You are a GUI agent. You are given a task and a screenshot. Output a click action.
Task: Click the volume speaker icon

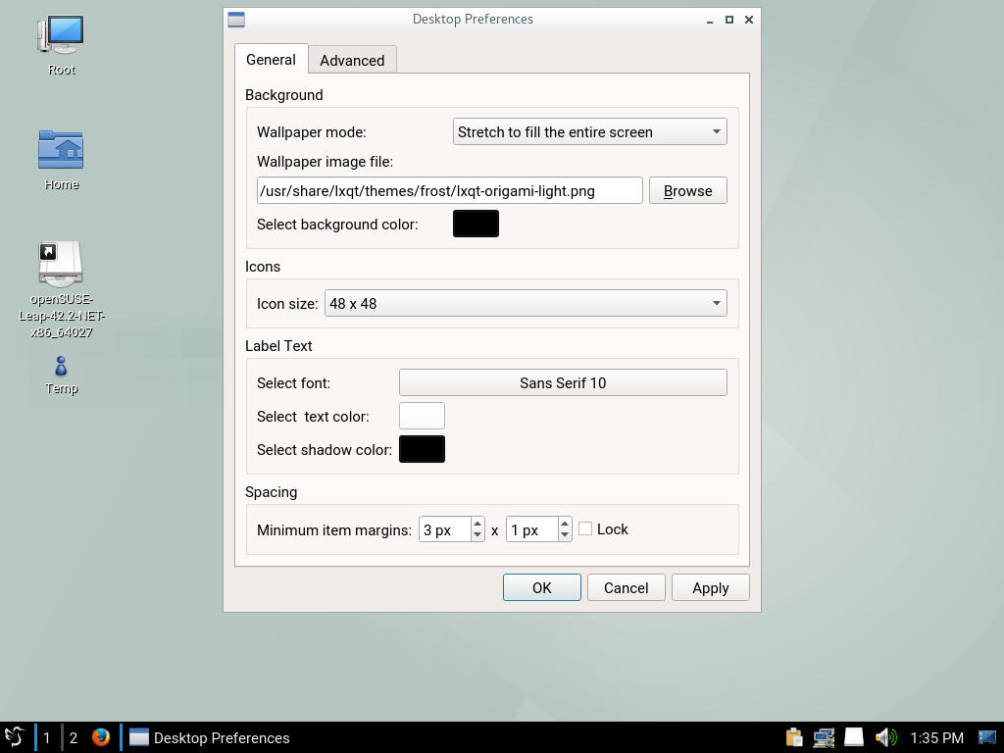tap(884, 737)
